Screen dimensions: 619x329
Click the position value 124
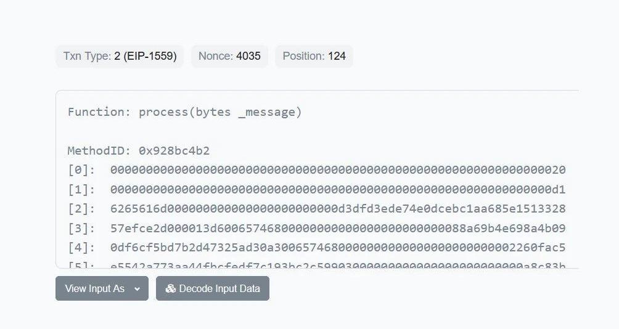pos(337,56)
